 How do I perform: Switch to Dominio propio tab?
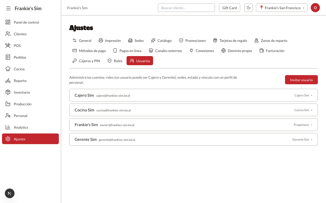coord(237,51)
